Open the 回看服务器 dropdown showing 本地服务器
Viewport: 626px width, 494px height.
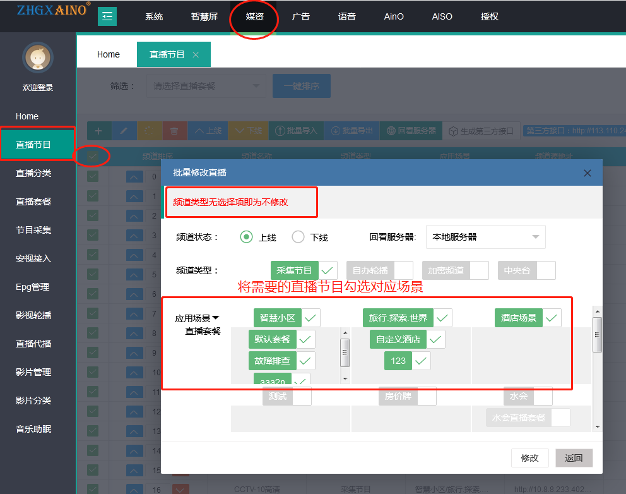(x=485, y=237)
